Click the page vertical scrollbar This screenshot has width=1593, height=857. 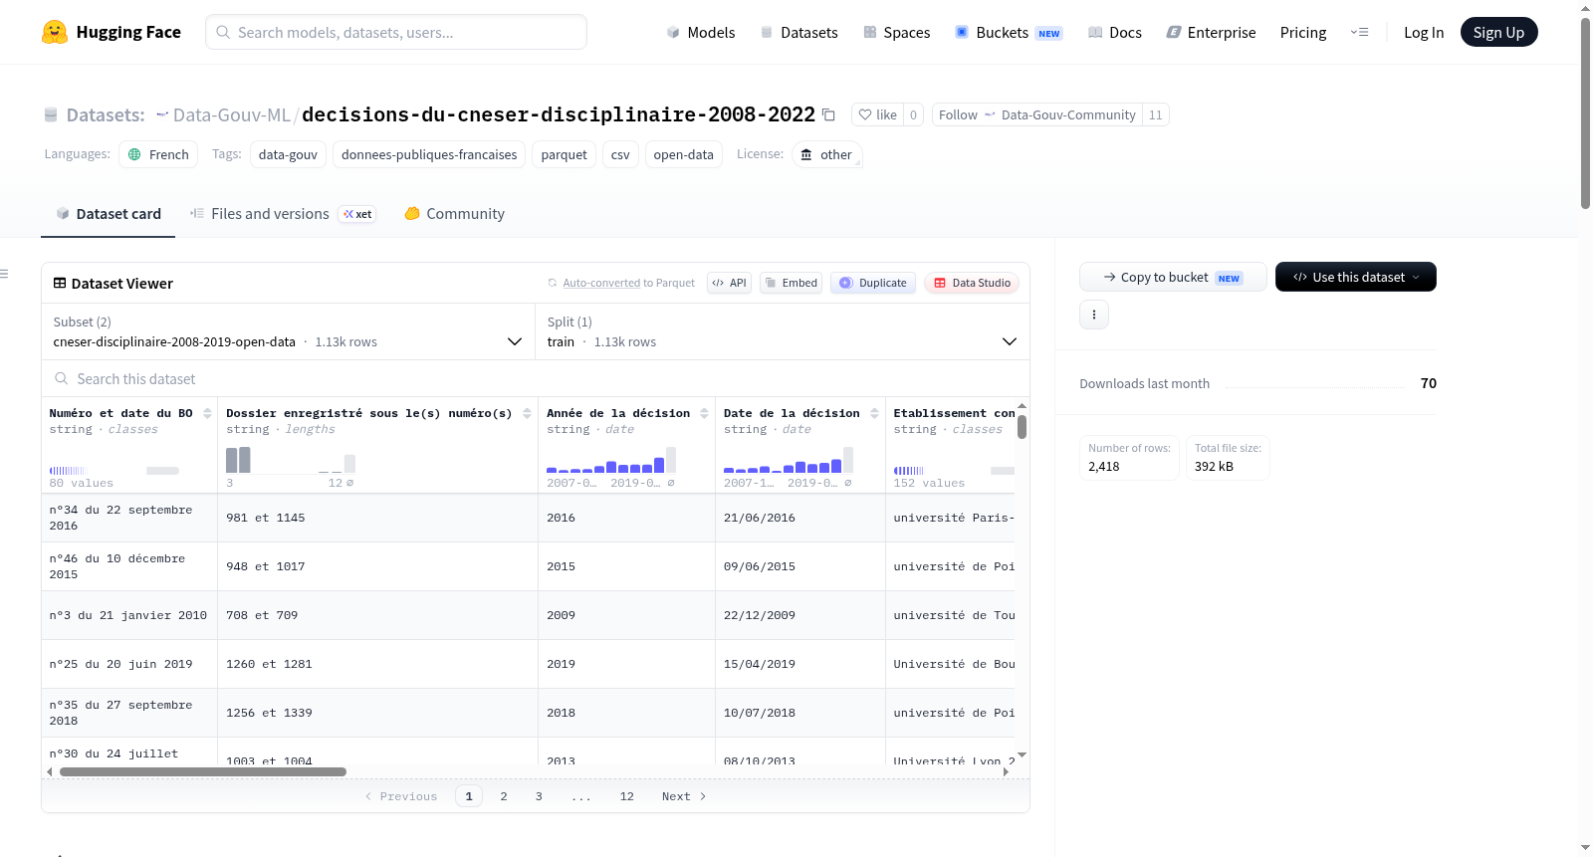pyautogui.click(x=1585, y=113)
